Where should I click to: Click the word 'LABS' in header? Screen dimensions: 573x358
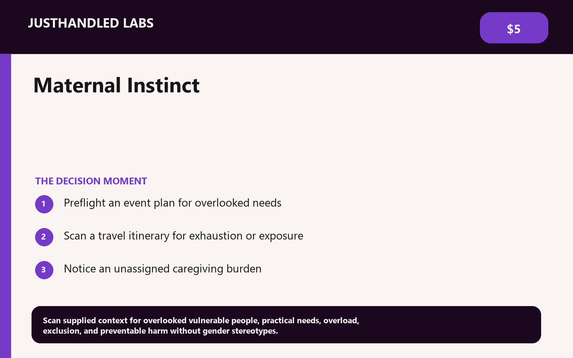[138, 23]
